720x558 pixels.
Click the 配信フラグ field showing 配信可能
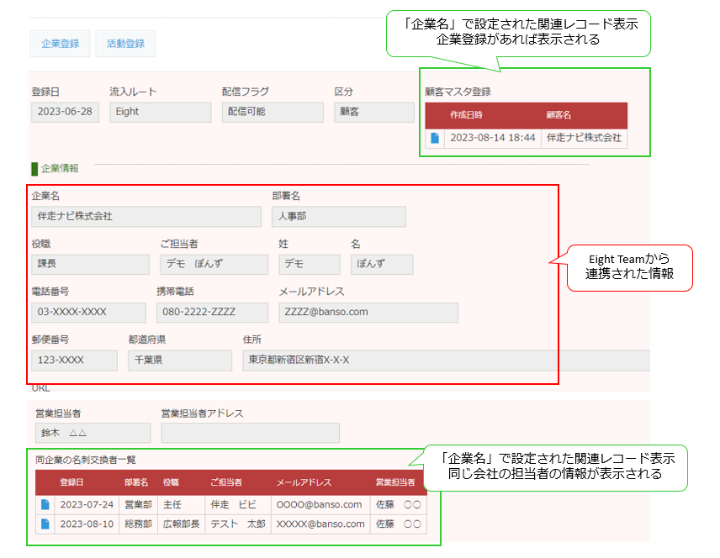tap(273, 113)
